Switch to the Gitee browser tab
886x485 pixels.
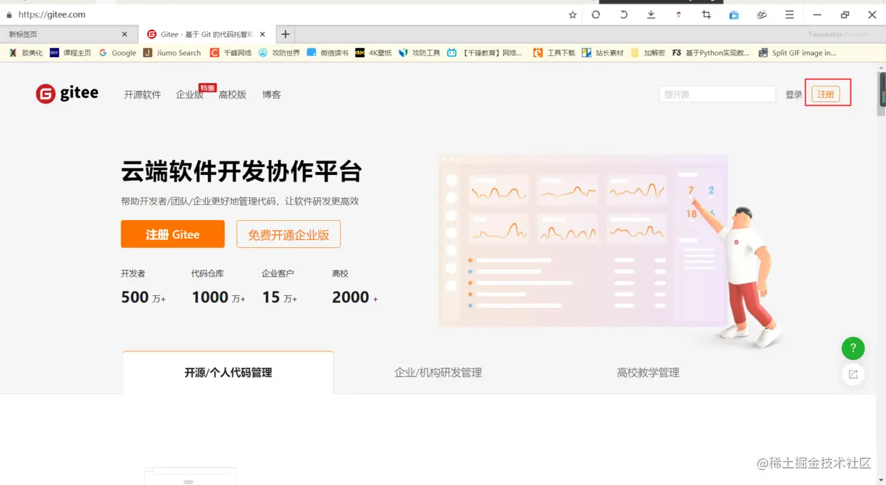click(x=206, y=34)
